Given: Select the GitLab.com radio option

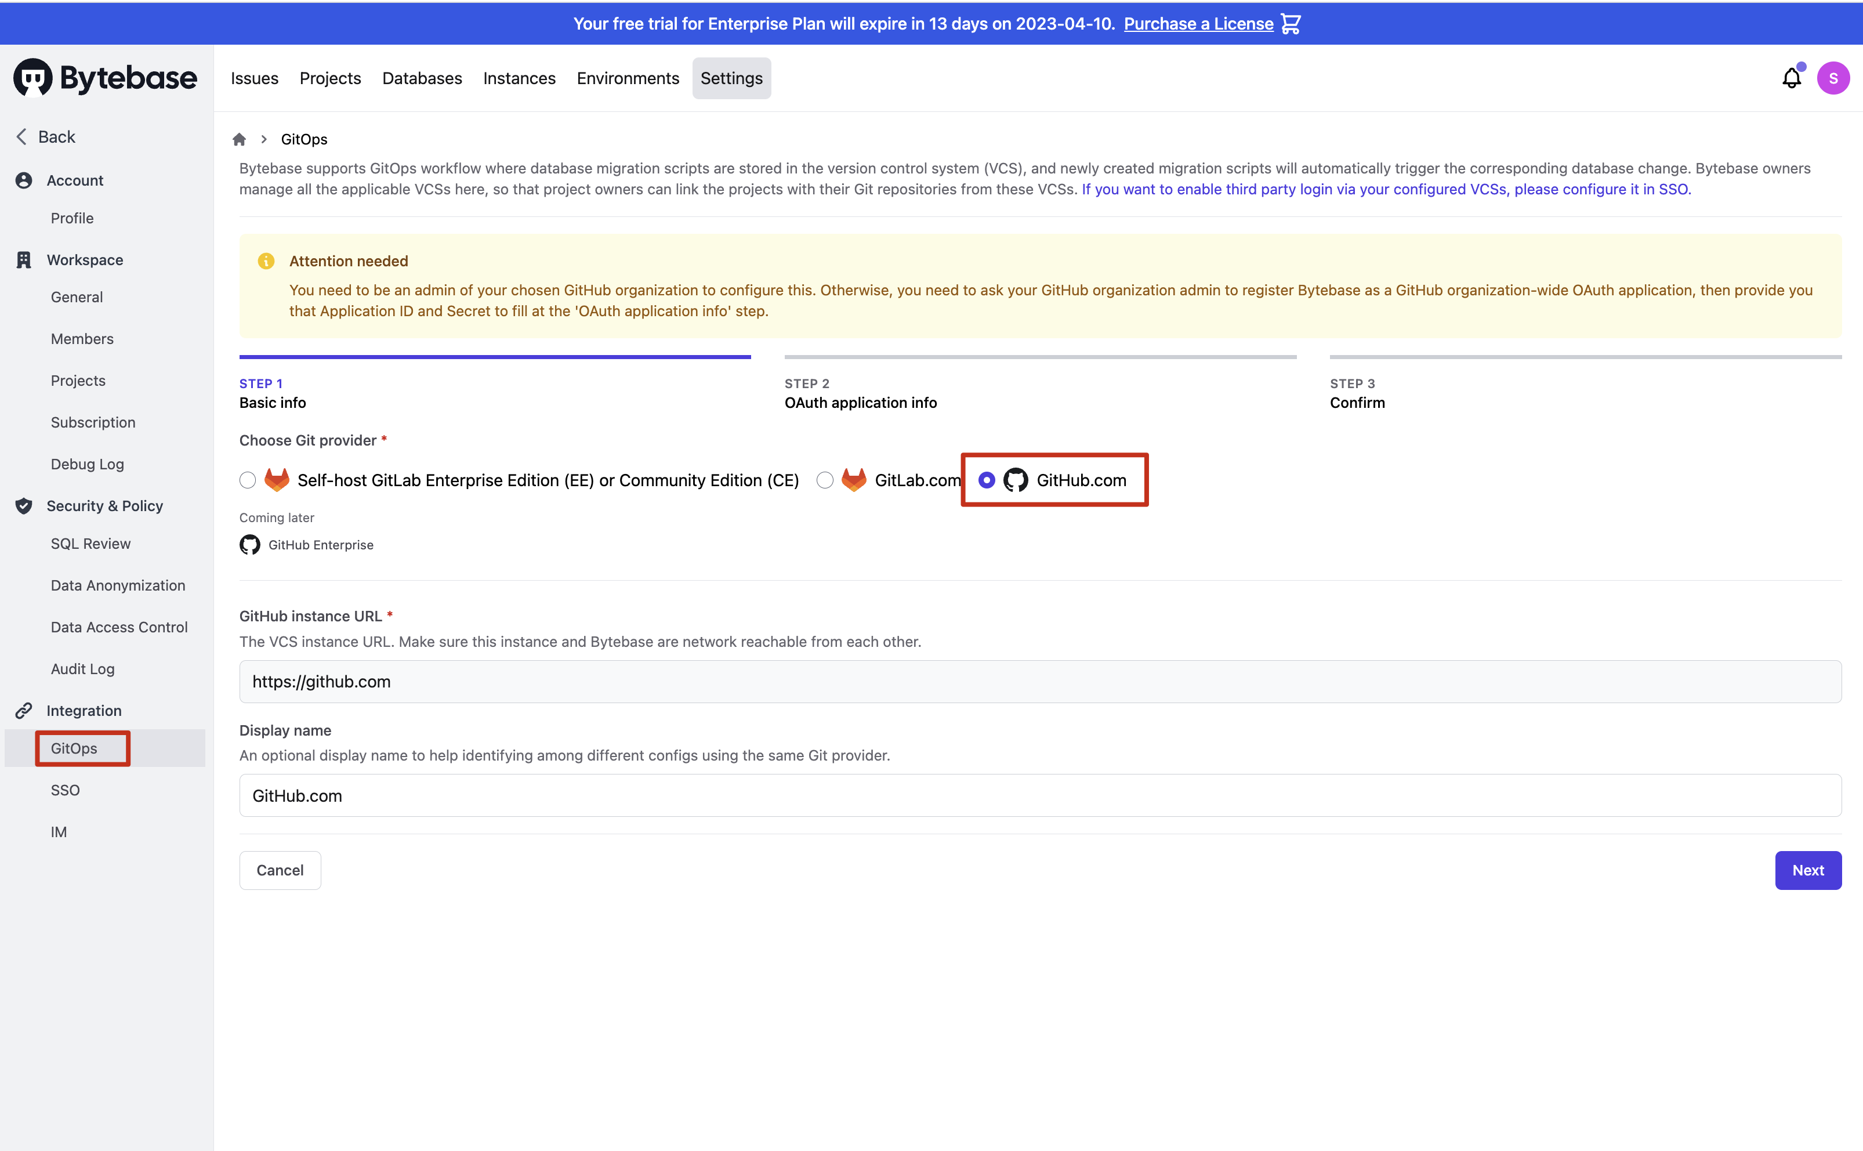Looking at the screenshot, I should pyautogui.click(x=825, y=480).
